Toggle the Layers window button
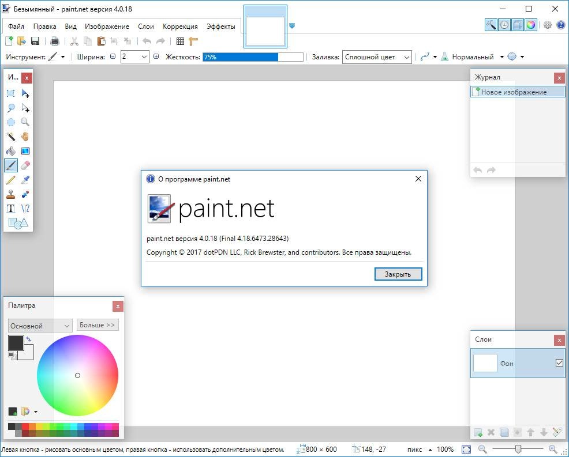 coord(518,25)
